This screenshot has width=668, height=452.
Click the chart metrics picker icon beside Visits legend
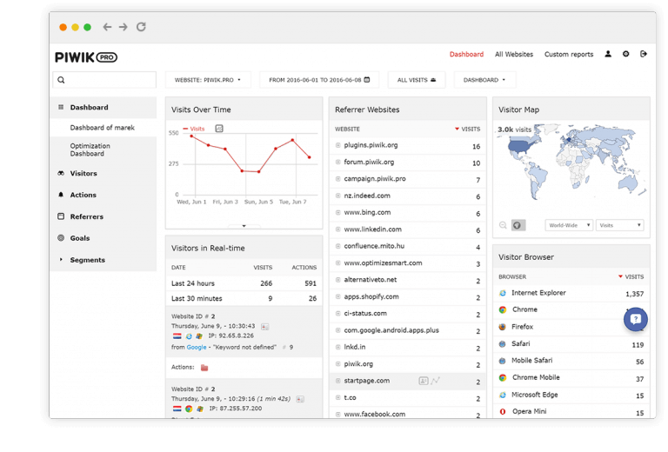pos(219,129)
